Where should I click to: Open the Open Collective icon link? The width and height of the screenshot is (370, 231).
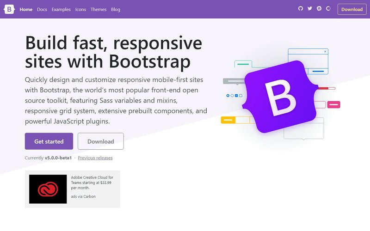[328, 9]
